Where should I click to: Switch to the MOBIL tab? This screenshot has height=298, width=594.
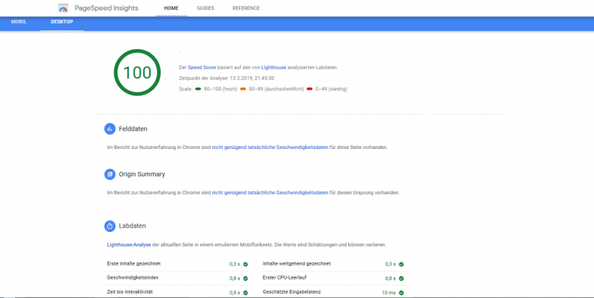(x=19, y=23)
